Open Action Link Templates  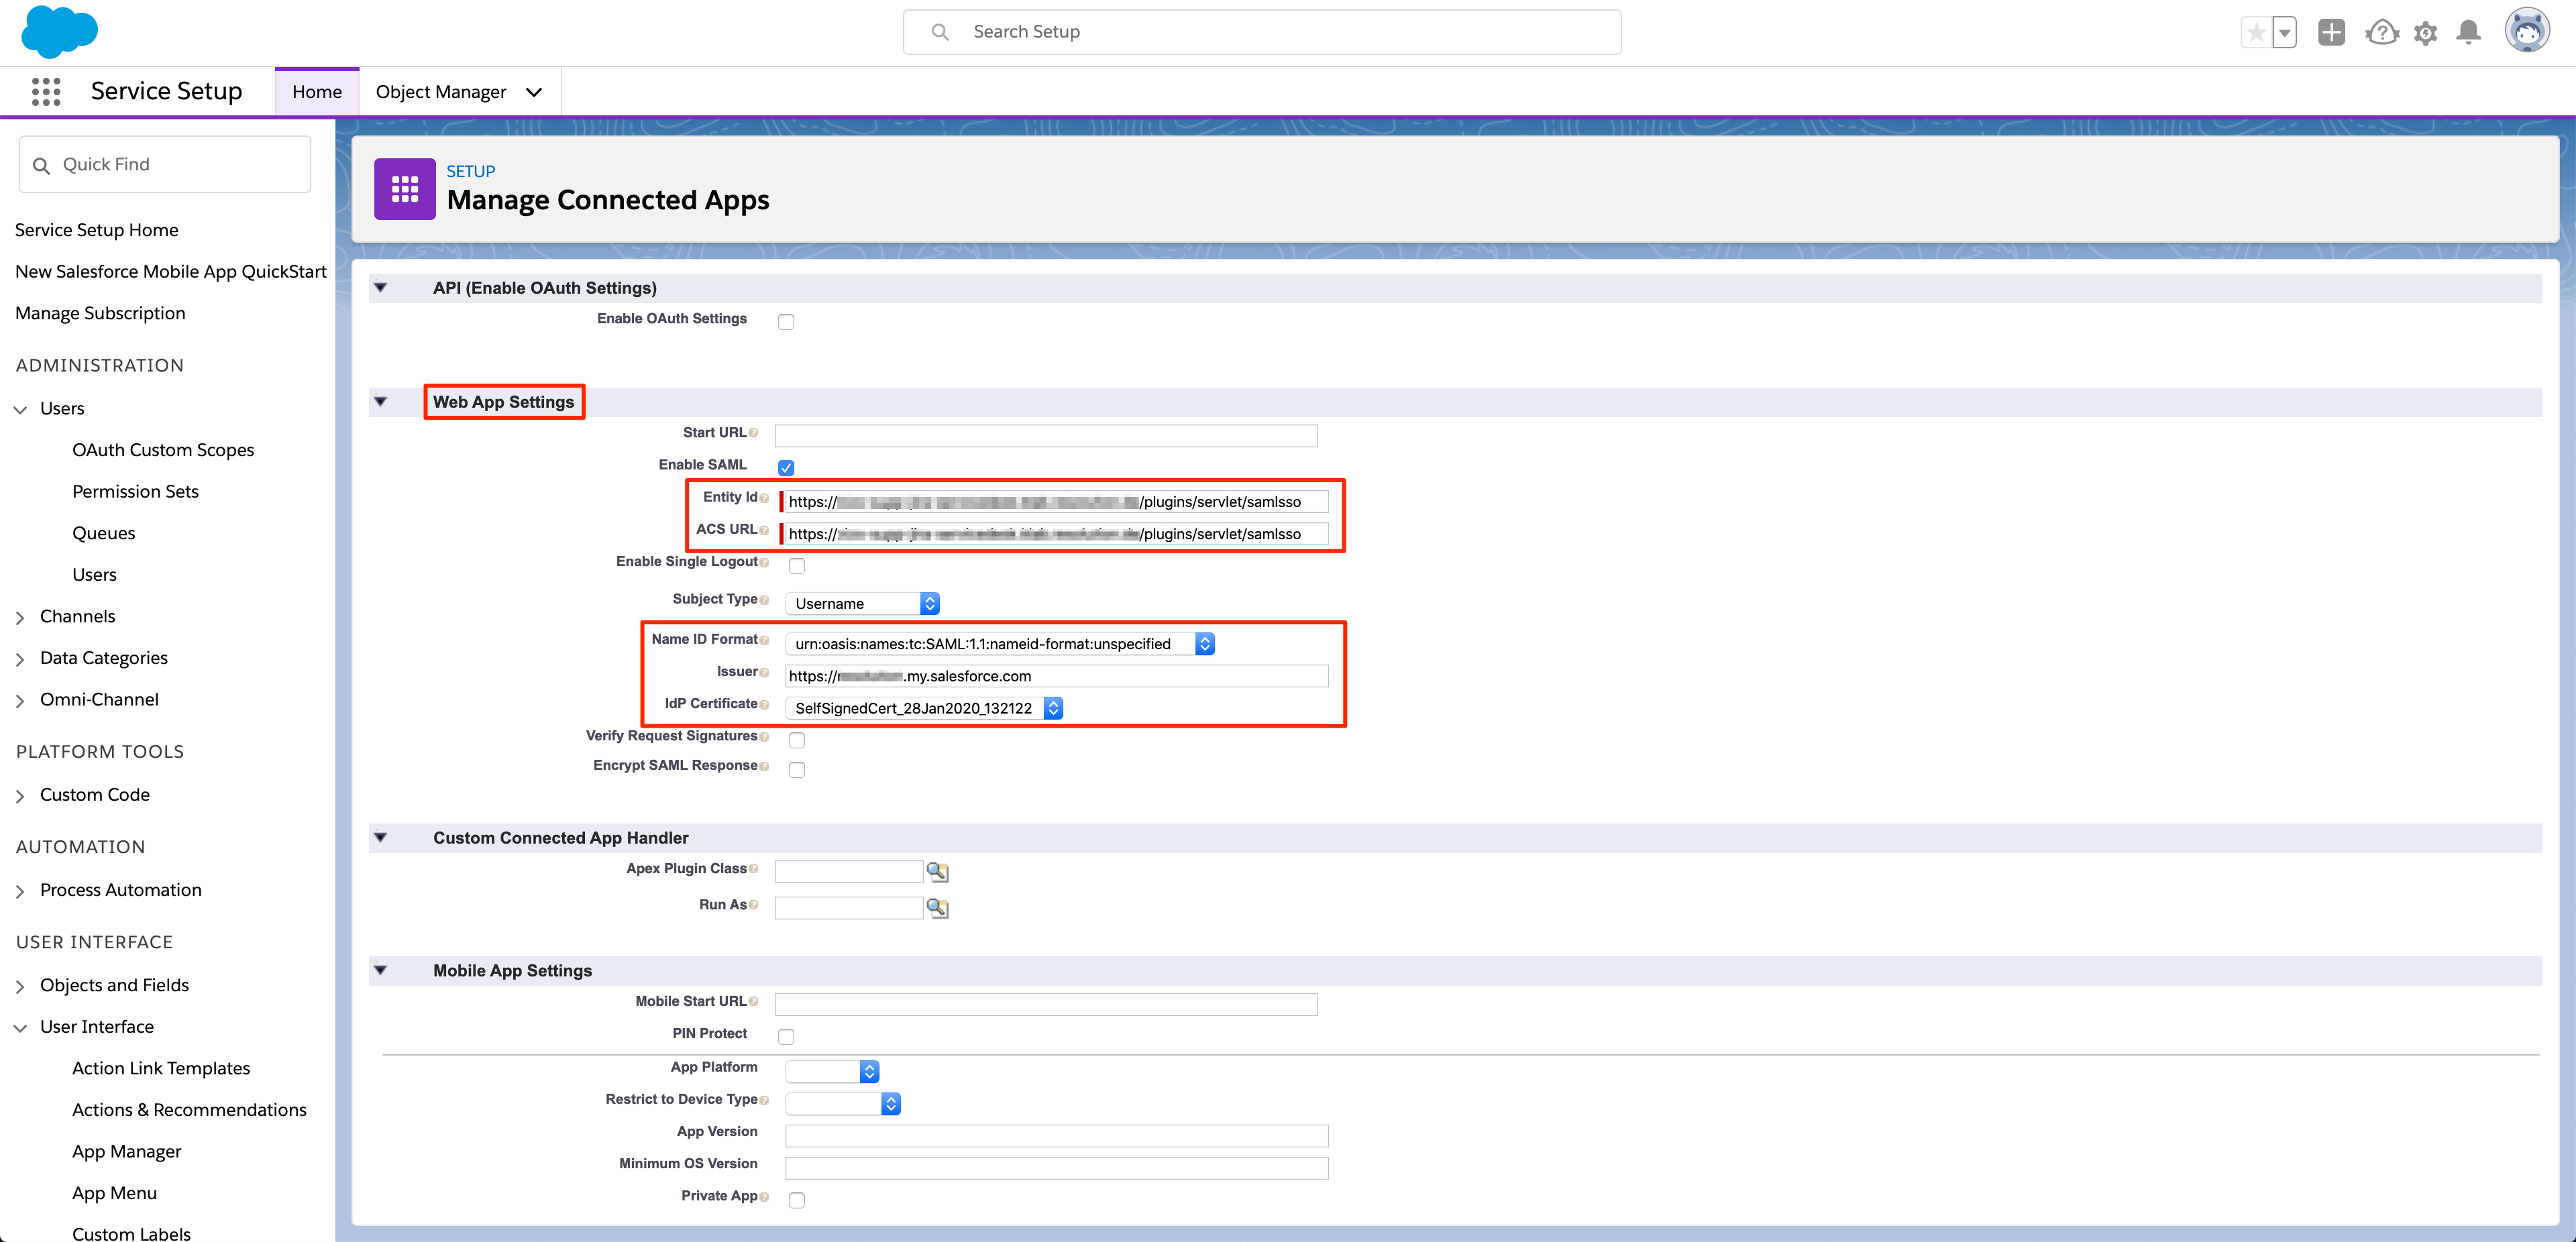point(161,1068)
